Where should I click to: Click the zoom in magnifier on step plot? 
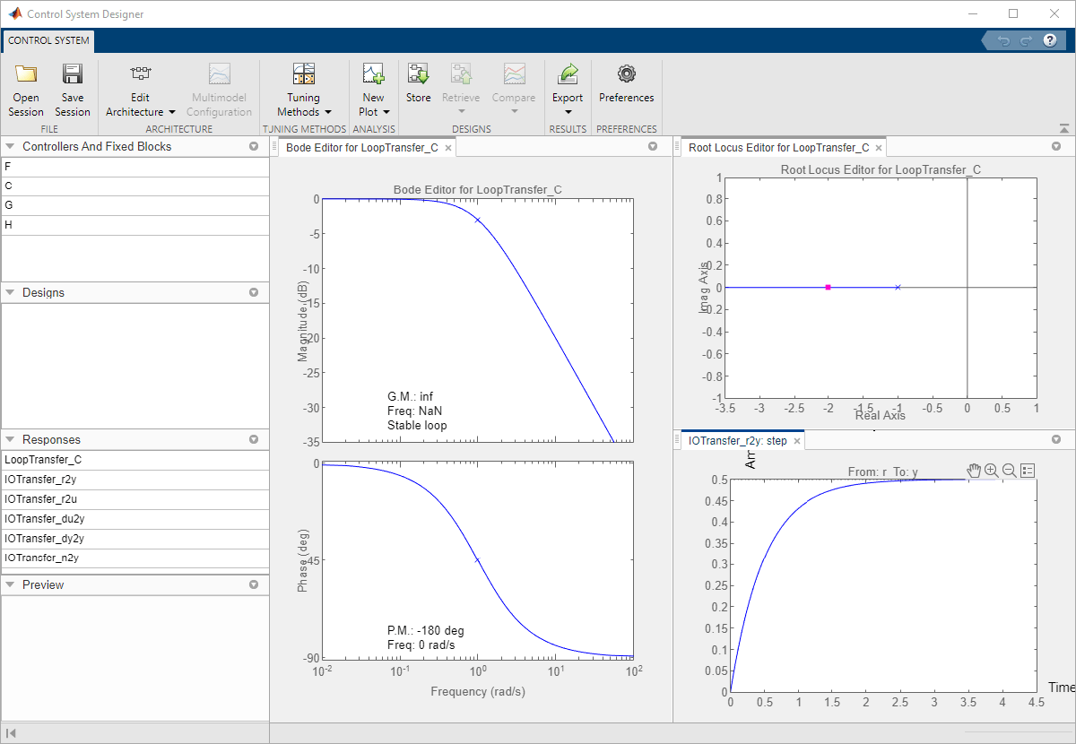coord(992,471)
